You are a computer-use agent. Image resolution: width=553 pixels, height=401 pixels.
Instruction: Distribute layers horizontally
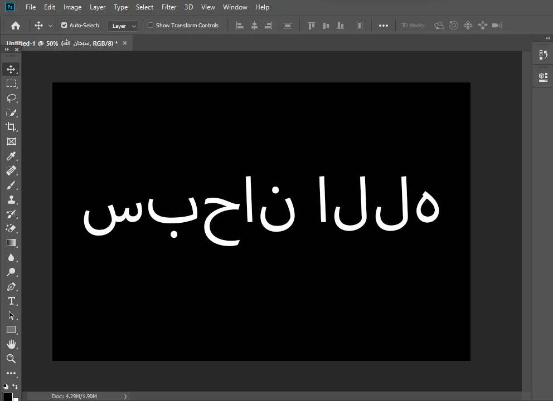coord(360,26)
